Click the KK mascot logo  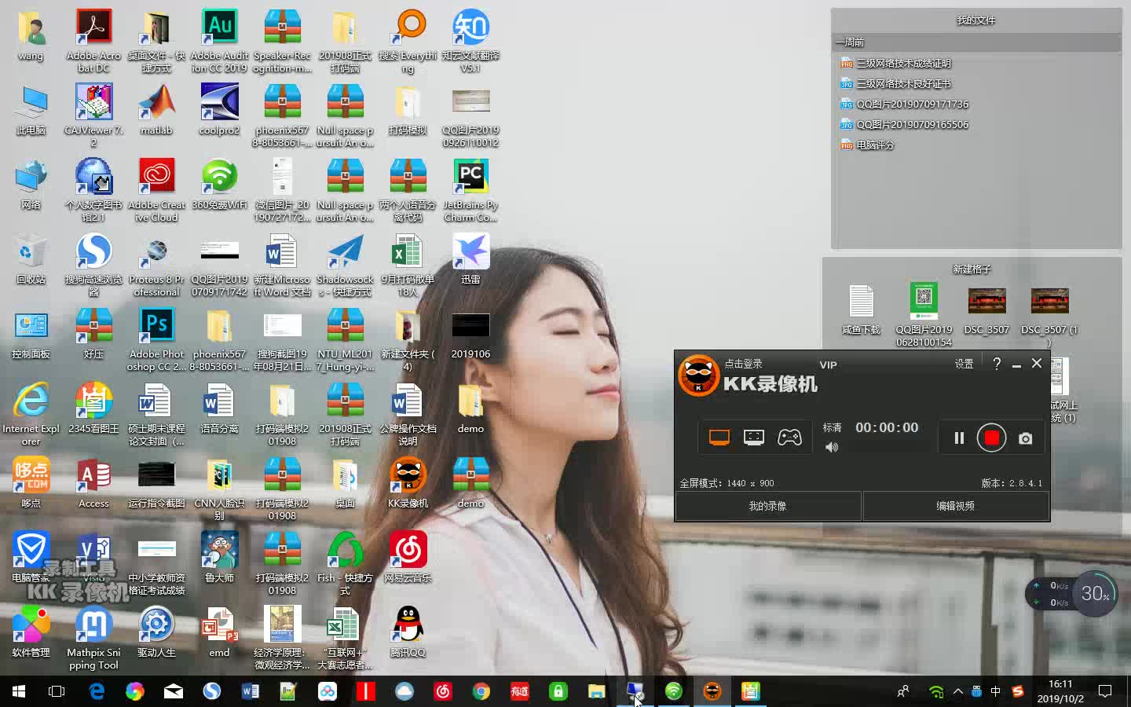(698, 375)
